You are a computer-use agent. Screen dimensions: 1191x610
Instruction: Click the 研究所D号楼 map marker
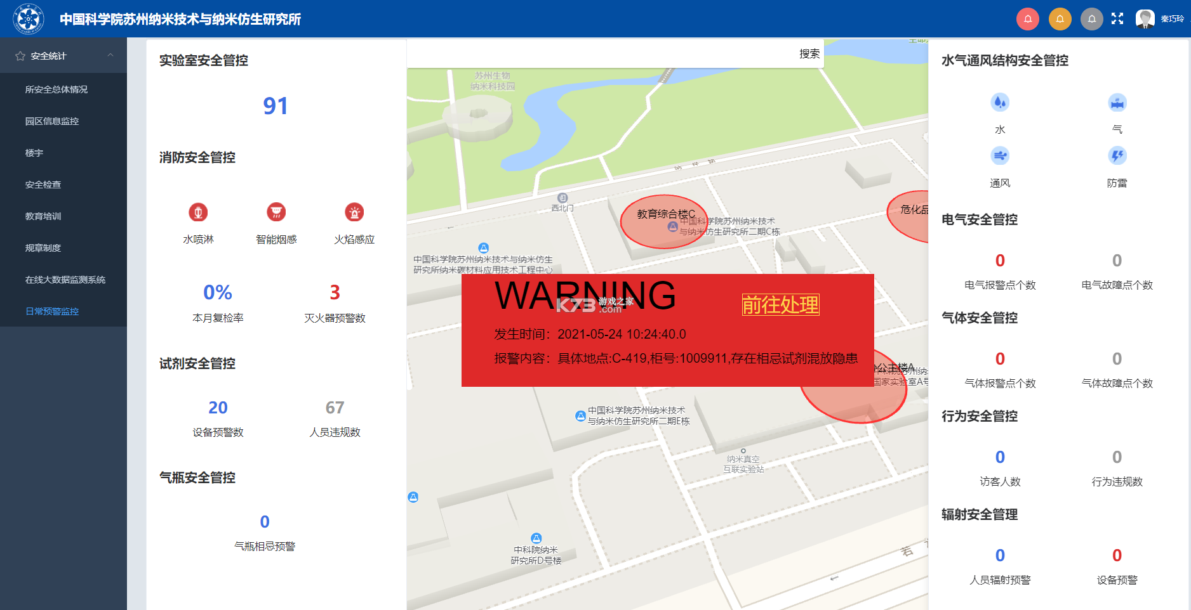pos(536,538)
